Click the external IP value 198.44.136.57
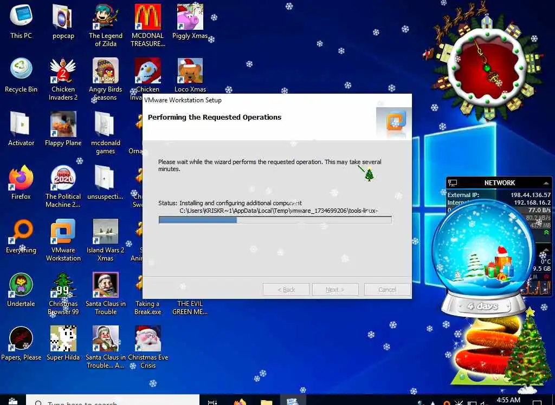Image resolution: width=555 pixels, height=405 pixels. 531,195
